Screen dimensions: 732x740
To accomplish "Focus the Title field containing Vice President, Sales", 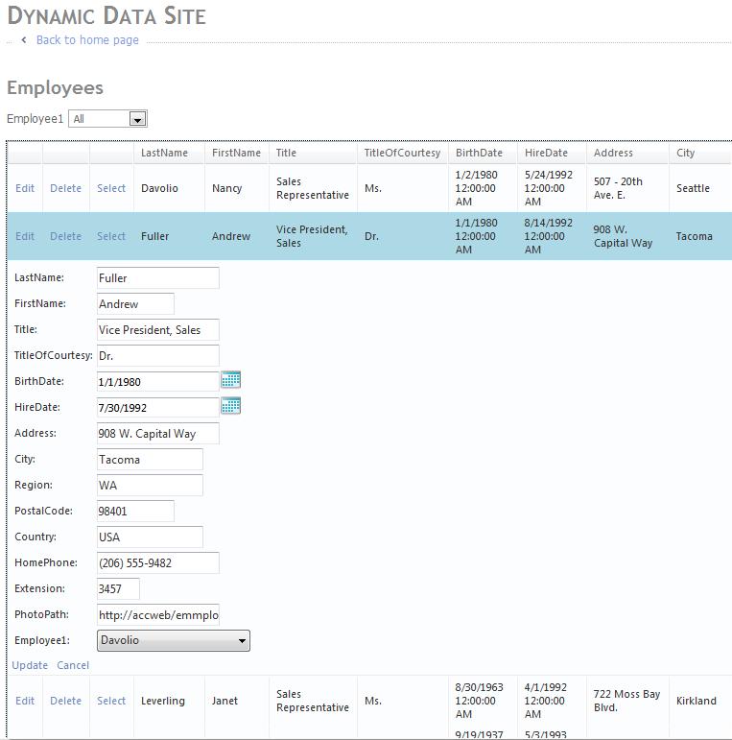I will point(158,330).
